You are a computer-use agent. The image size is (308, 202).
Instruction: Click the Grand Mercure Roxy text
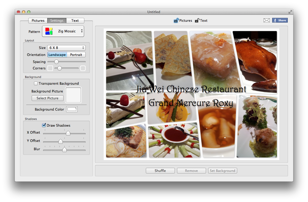tap(191, 103)
